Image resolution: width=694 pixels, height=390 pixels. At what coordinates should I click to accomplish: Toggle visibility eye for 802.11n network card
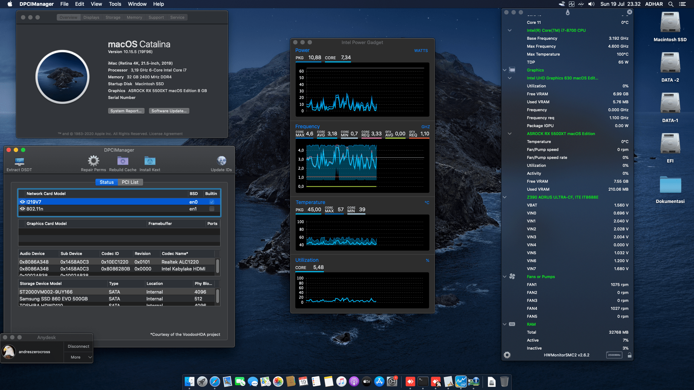pos(22,209)
